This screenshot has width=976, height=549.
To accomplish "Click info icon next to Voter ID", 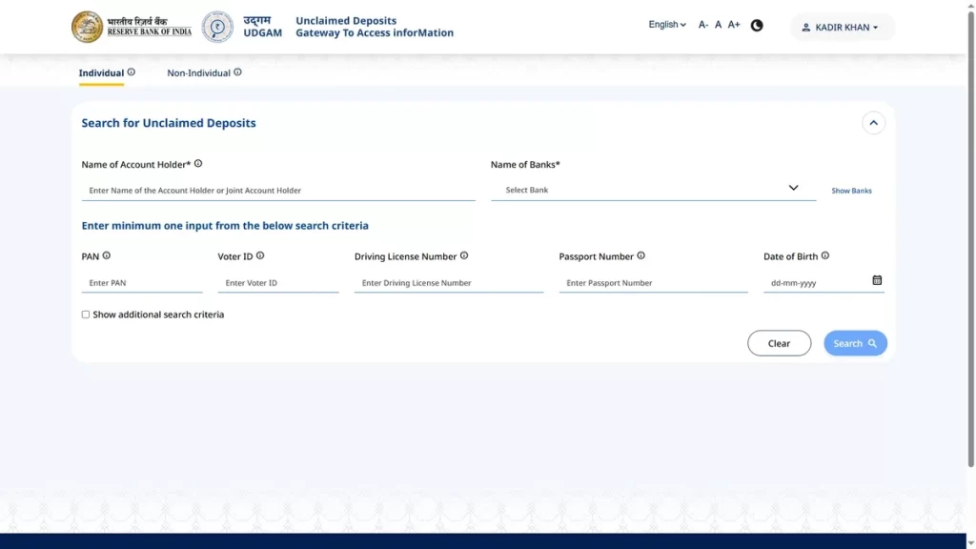I will click(260, 255).
